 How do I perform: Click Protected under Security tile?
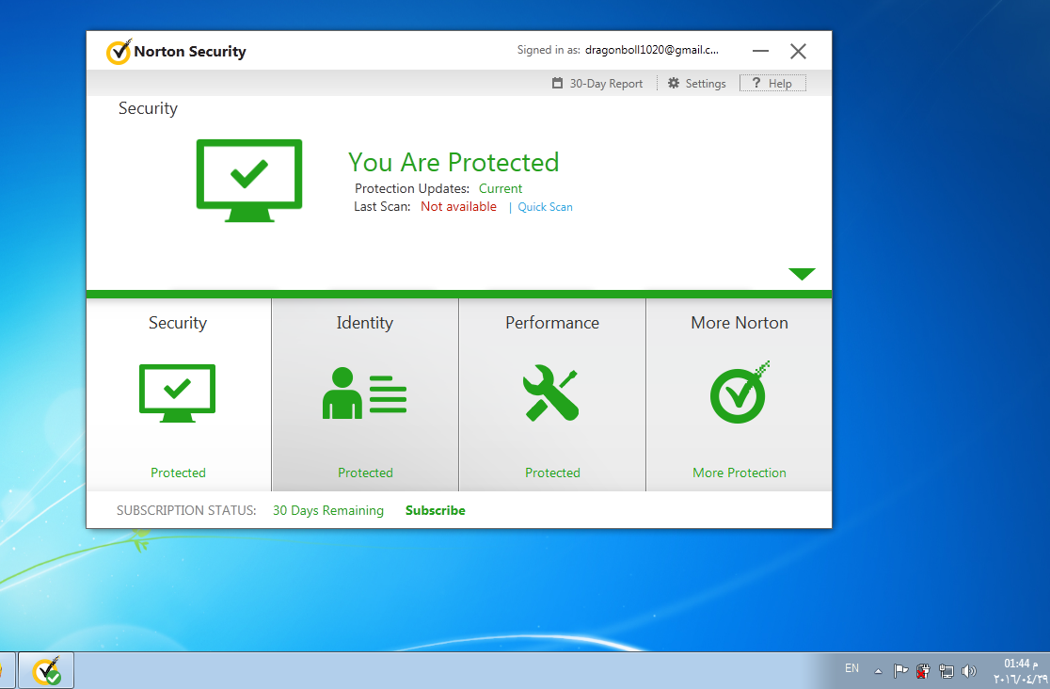178,473
